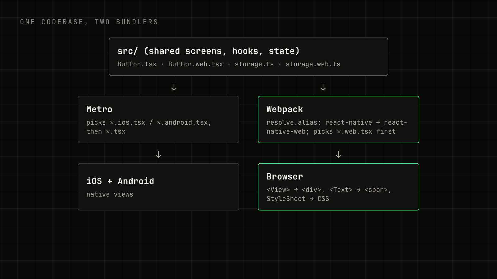Viewport: 497px width, 279px height.
Task: Click the file list line starting 'Button.tsx'
Action: 229,64
